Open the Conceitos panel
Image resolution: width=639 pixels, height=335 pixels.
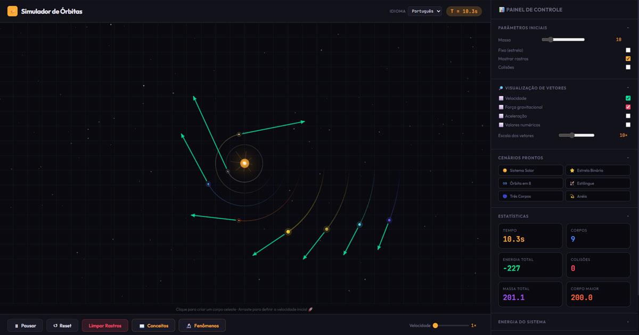pos(153,325)
